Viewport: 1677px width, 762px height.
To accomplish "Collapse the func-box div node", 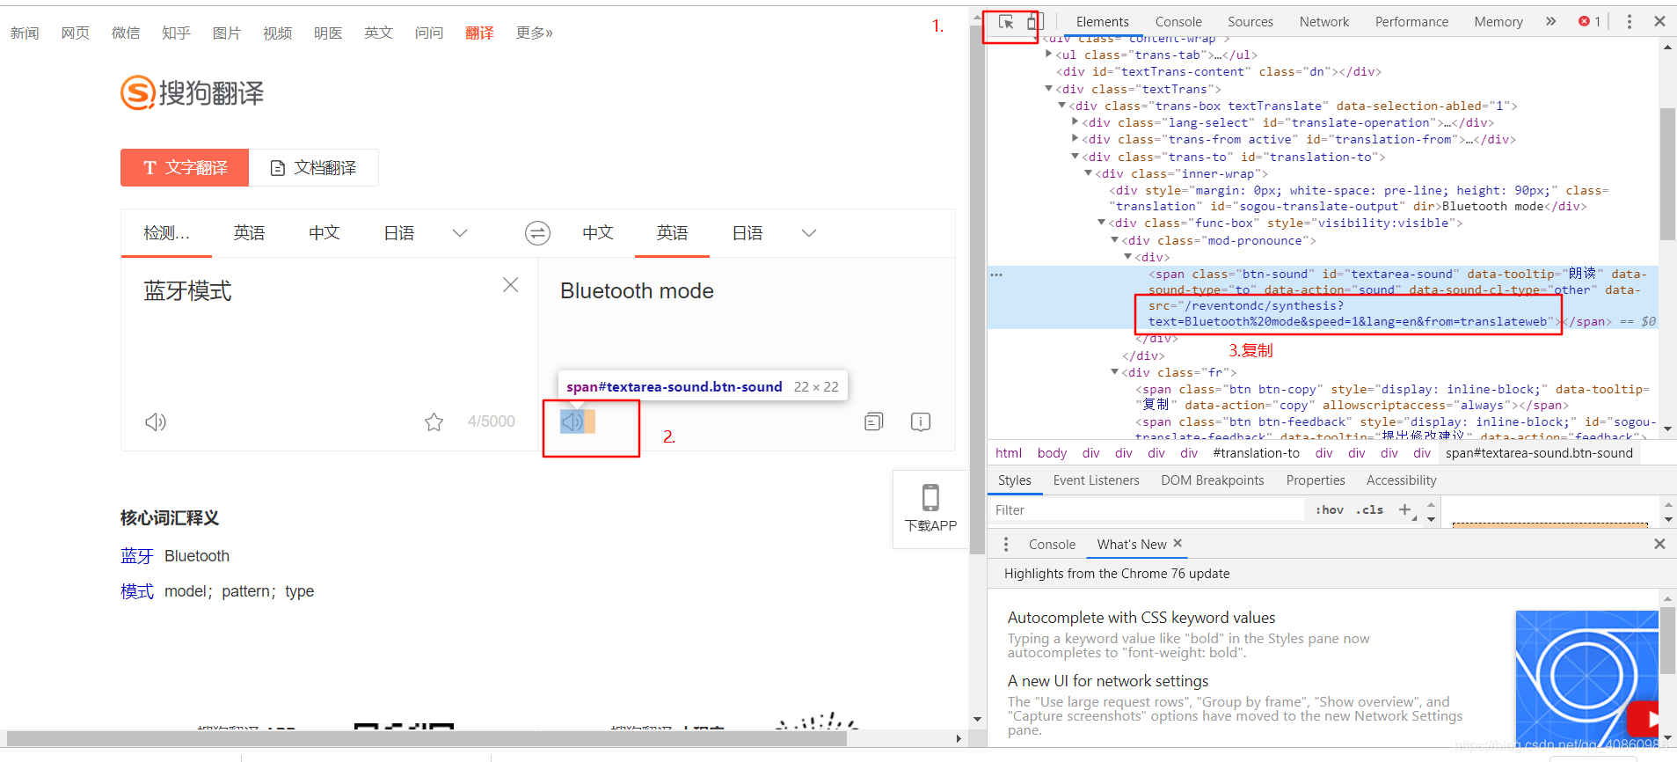I will pyautogui.click(x=1102, y=223).
